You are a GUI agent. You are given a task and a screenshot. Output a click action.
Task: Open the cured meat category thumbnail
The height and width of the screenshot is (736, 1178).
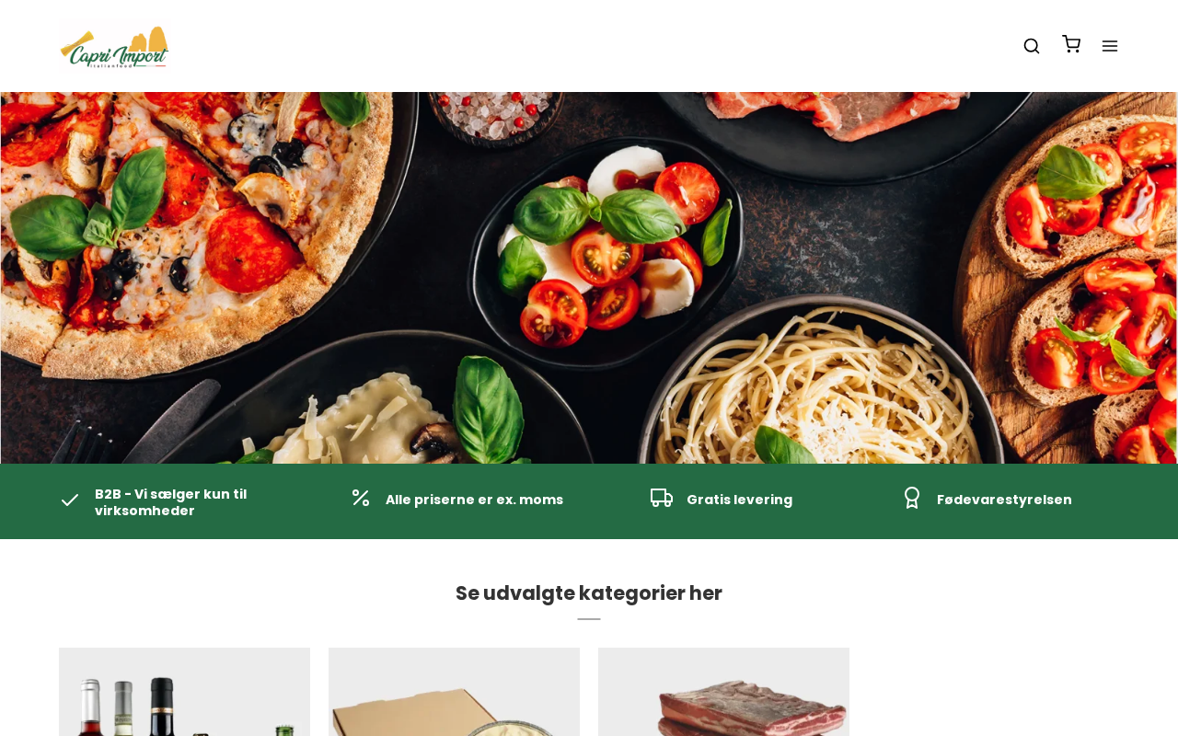click(x=723, y=692)
